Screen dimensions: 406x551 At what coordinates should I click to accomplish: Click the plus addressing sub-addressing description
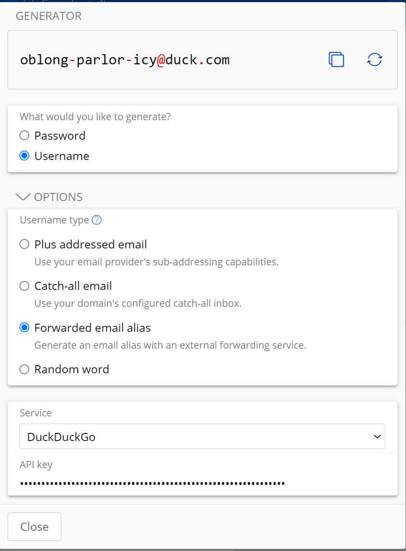pos(156,262)
